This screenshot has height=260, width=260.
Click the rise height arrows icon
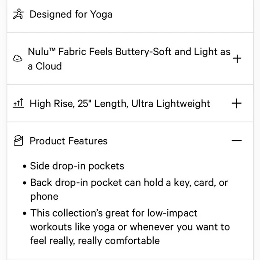coord(18,103)
